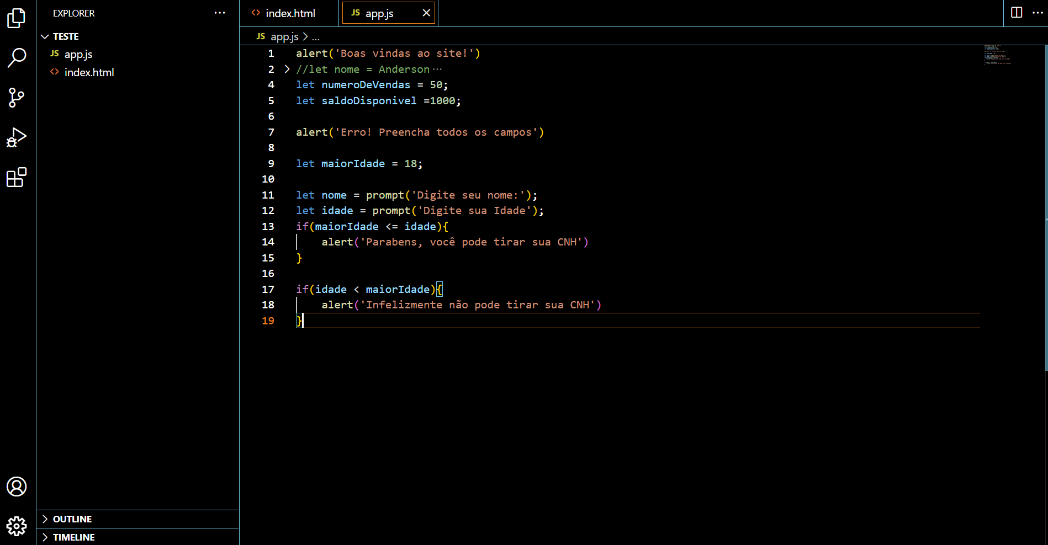Click the value 50 on line 4
This screenshot has height=545, width=1048.
pos(436,85)
